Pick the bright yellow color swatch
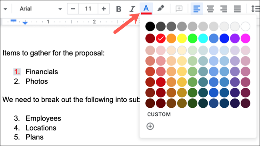 point(182,38)
